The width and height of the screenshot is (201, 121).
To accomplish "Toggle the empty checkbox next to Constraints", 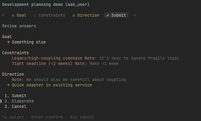I will (x=35, y=16).
